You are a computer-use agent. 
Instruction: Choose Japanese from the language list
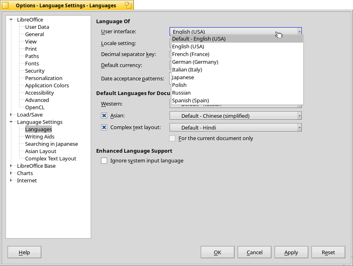pos(237,77)
